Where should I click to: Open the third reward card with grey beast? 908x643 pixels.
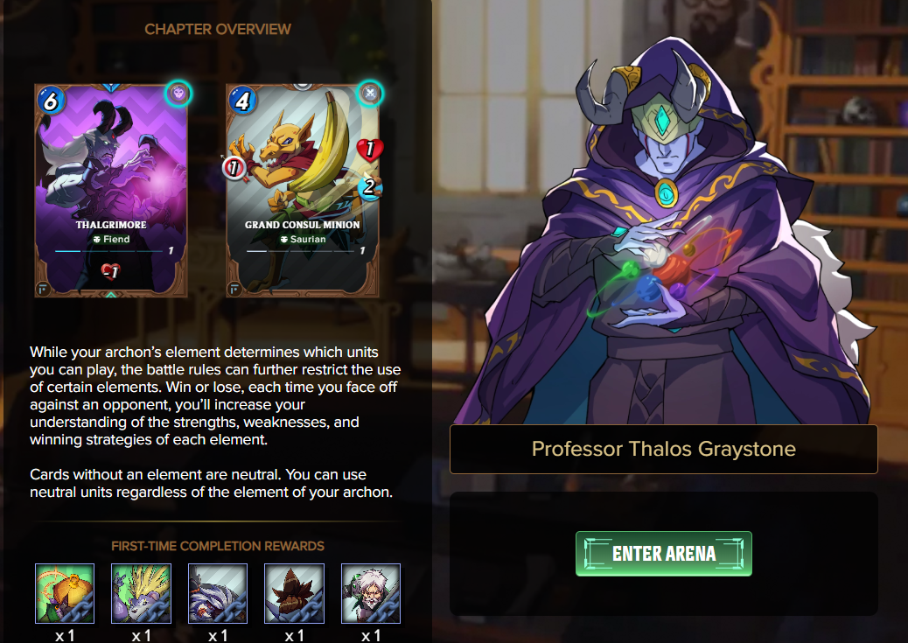[218, 593]
